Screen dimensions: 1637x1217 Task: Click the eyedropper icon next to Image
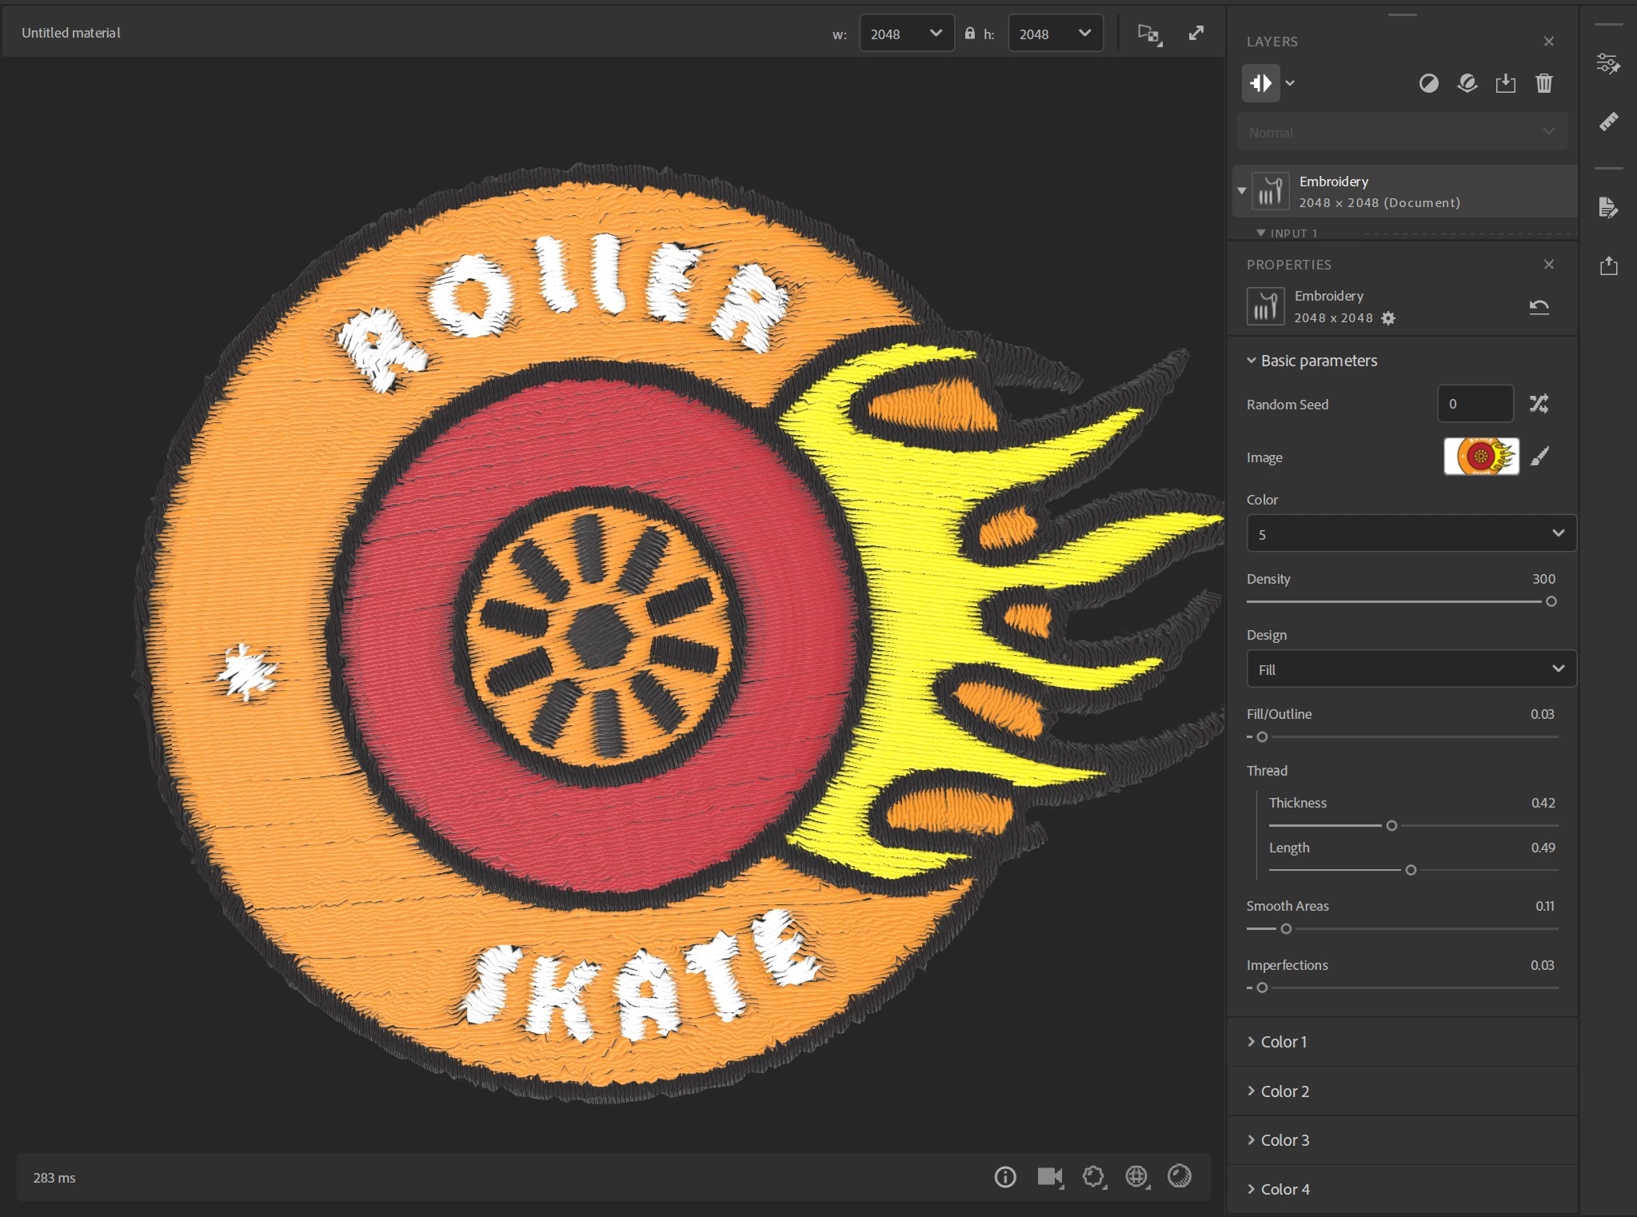click(x=1539, y=457)
